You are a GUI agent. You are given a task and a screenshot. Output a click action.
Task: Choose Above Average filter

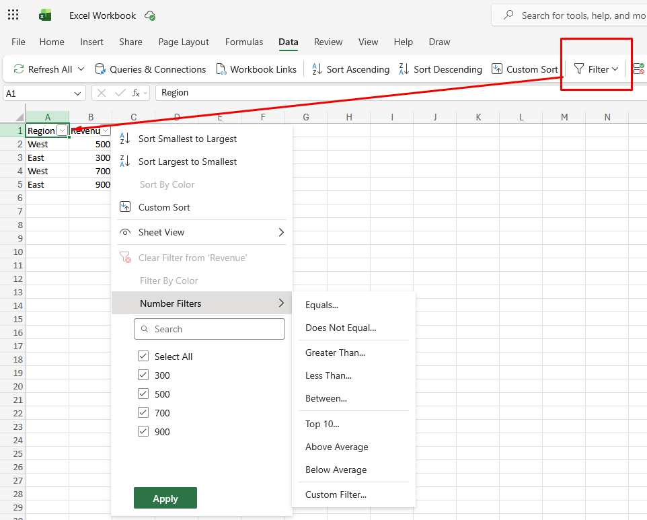click(354, 447)
